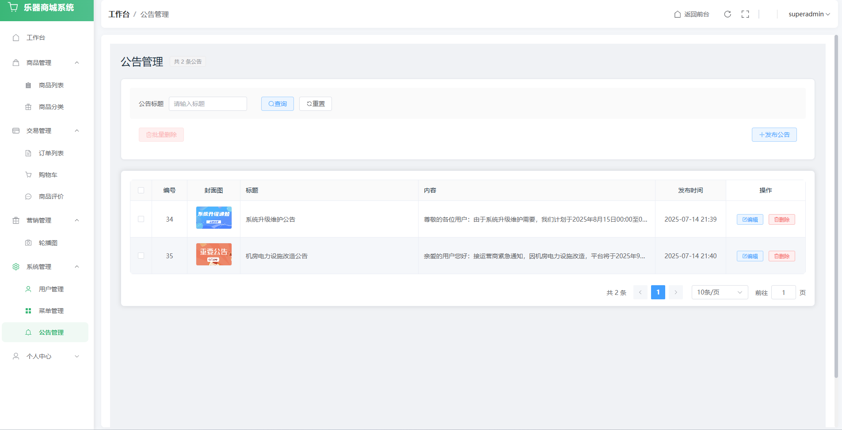Open 商品列表 in the sidebar
This screenshot has width=842, height=430.
[x=51, y=85]
